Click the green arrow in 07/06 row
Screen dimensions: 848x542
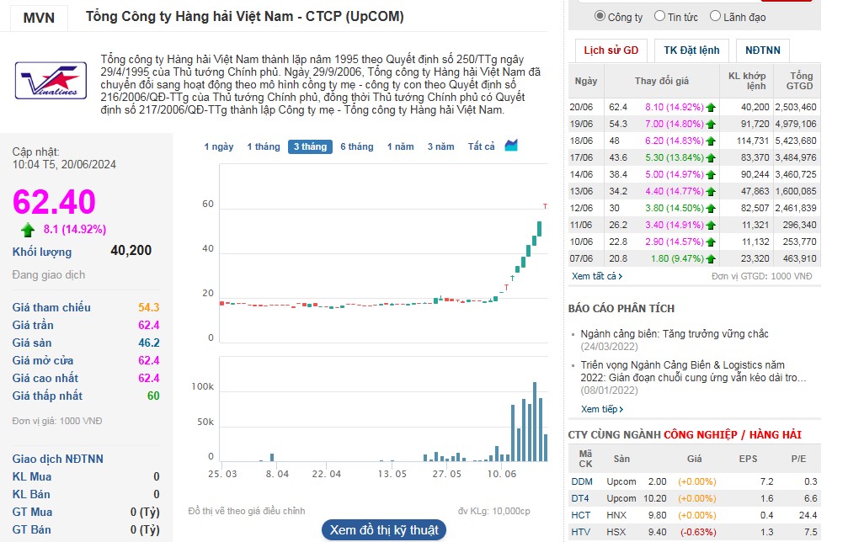coord(711,259)
